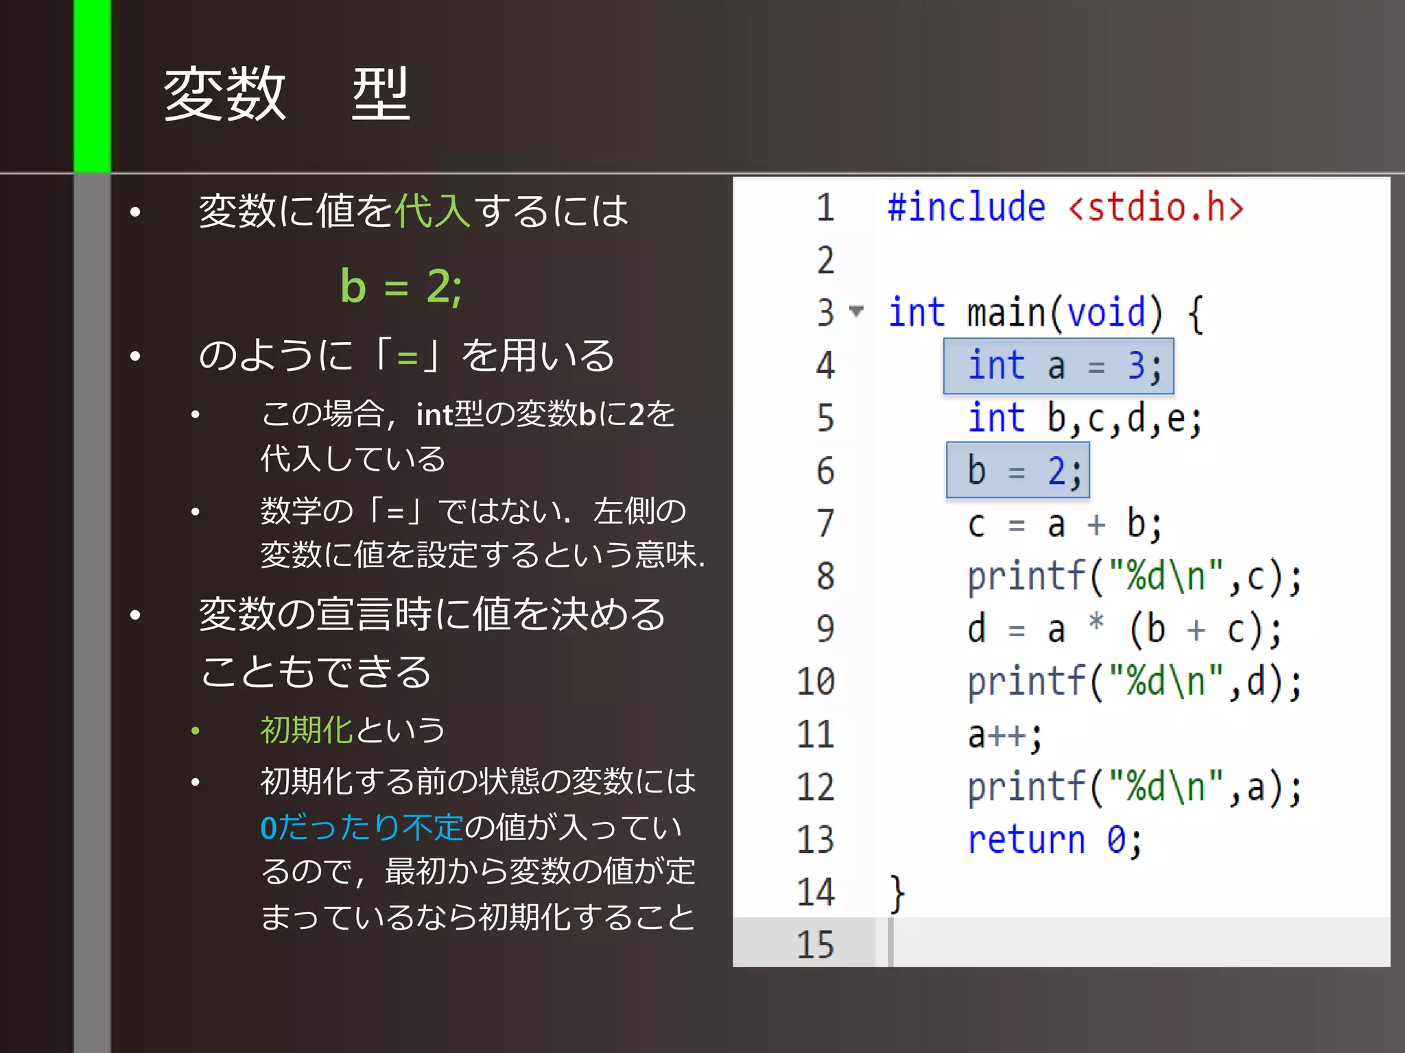Select line number 5 in the gutter
Screen dimensions: 1405x1053
click(825, 418)
